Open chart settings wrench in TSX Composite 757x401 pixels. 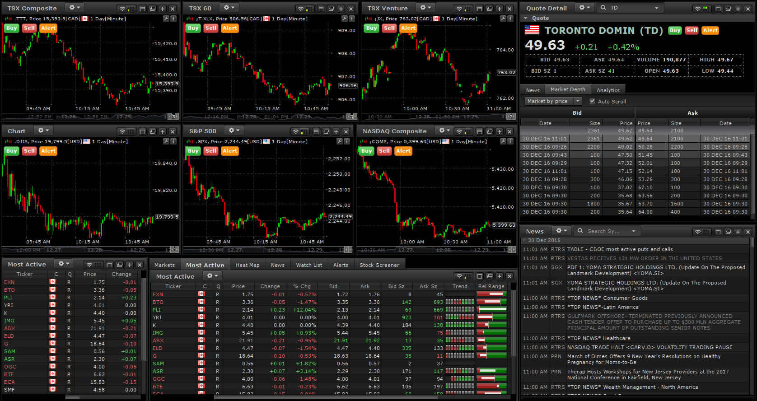point(166,19)
